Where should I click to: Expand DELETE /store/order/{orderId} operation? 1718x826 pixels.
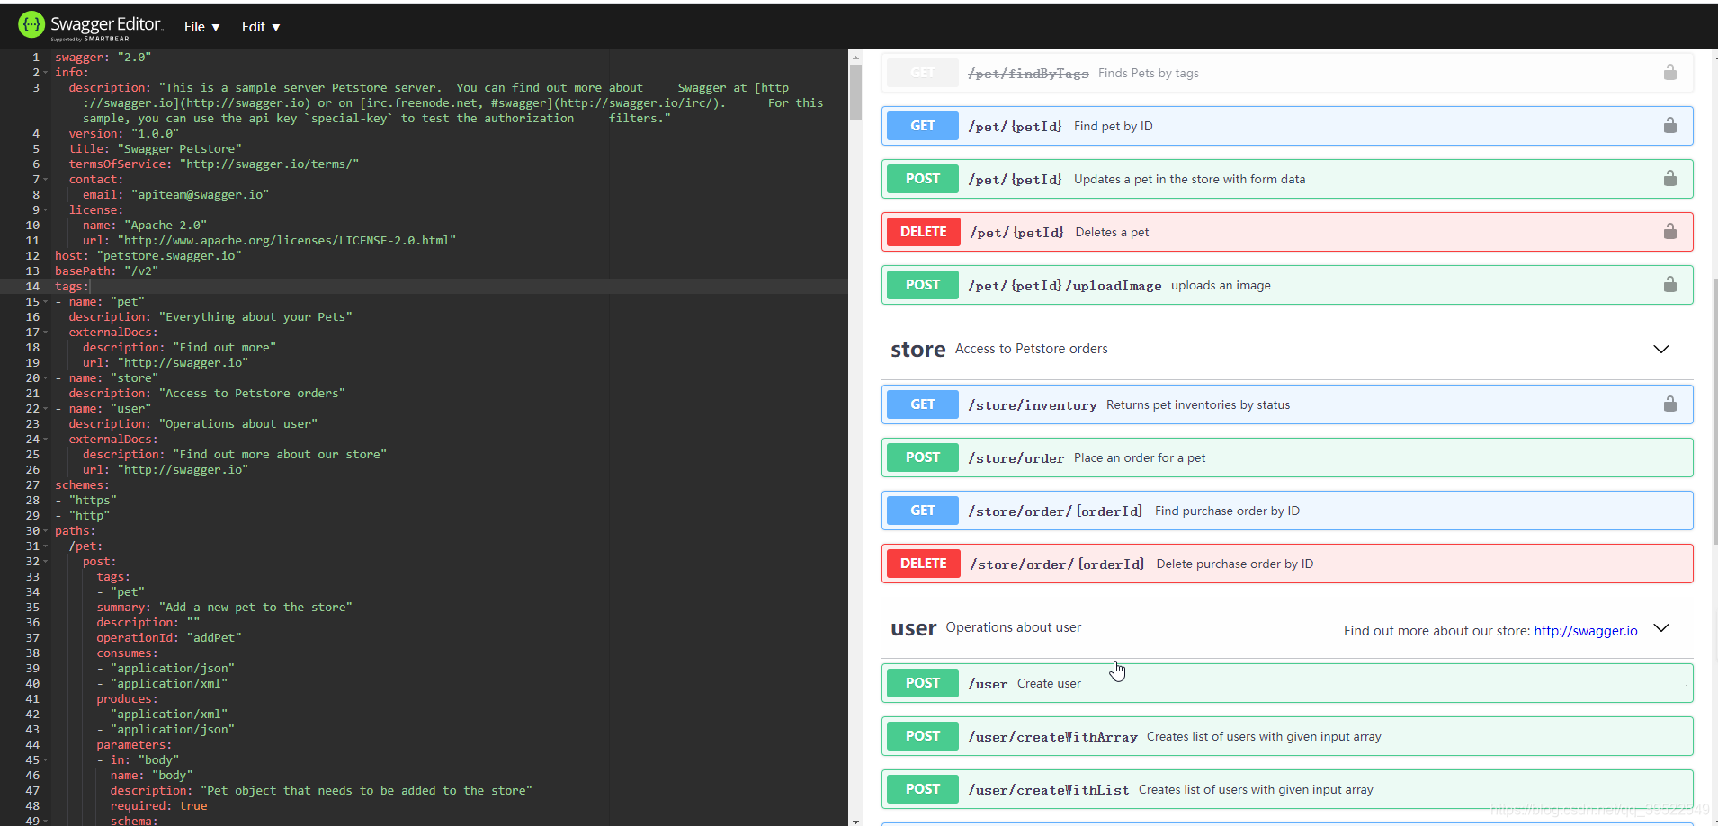point(1287,564)
